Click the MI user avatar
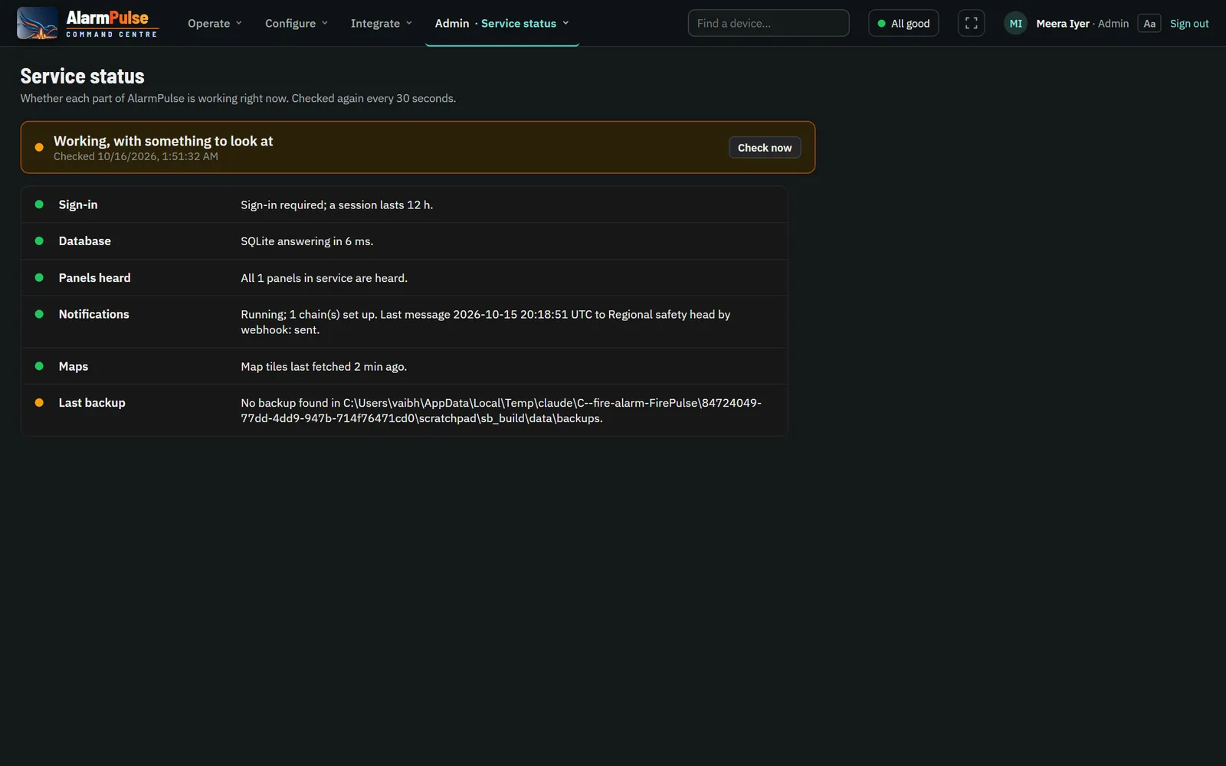The height and width of the screenshot is (766, 1226). [1015, 23]
